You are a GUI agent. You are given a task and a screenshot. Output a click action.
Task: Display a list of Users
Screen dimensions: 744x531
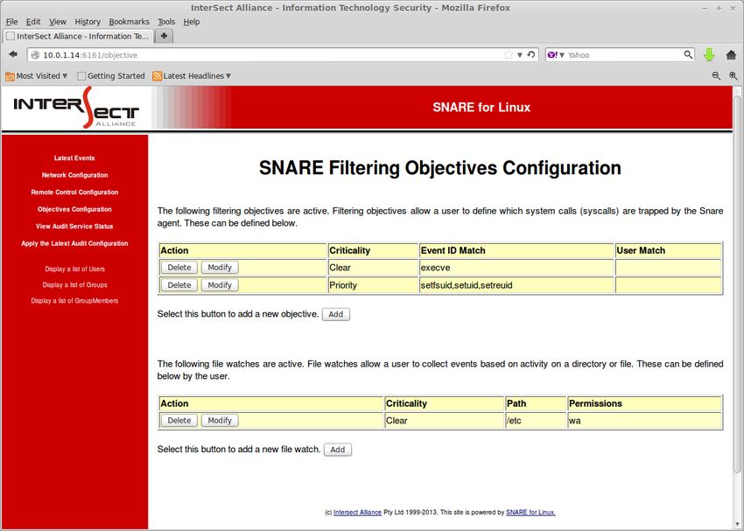pyautogui.click(x=74, y=269)
